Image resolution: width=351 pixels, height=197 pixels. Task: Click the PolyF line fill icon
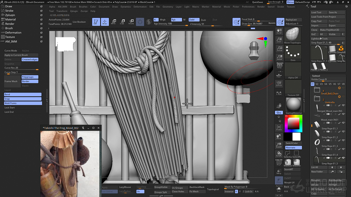(279, 163)
